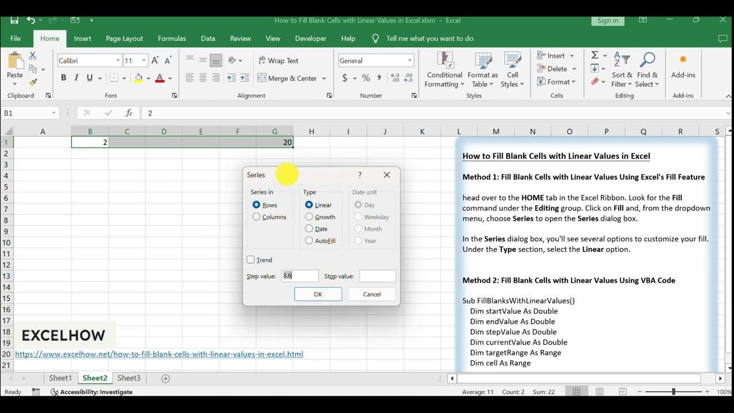Select AutoFill type radio button
Image resolution: width=734 pixels, height=413 pixels.
coord(309,241)
